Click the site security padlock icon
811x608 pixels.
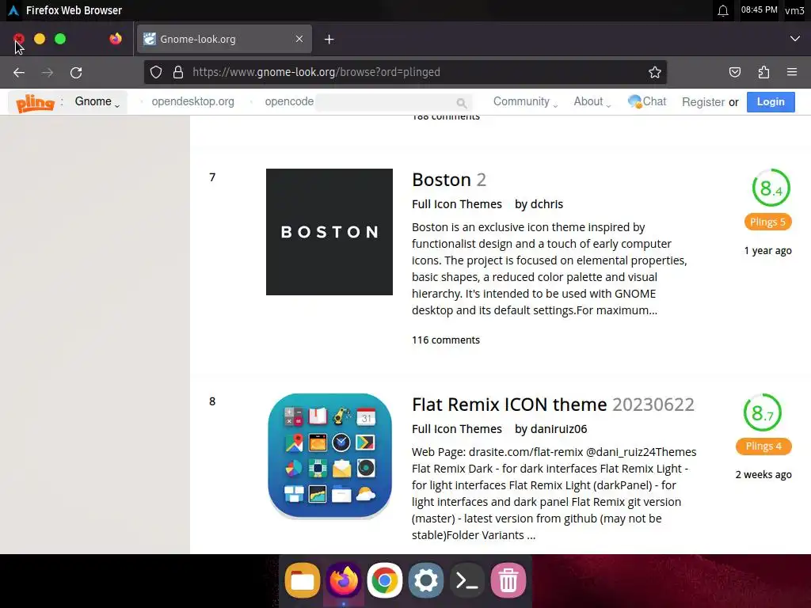178,72
